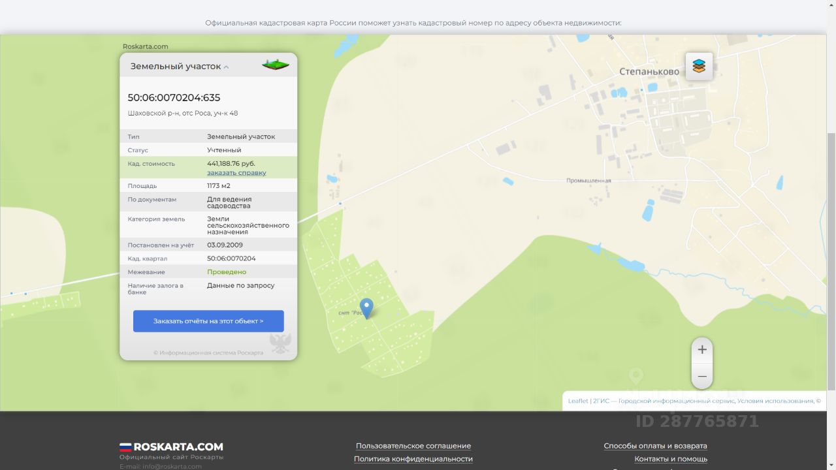
Task: Click the 'Roskarta.com' label above panel
Action: 146,46
